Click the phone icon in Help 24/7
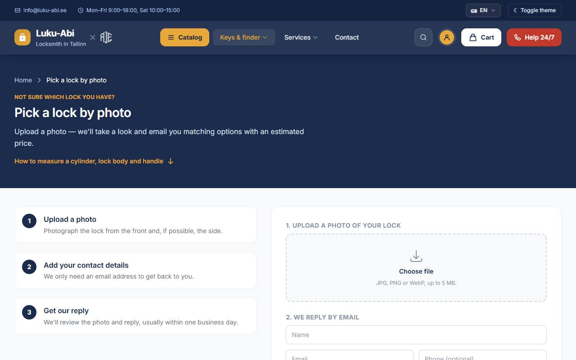The height and width of the screenshot is (360, 576). [x=517, y=37]
